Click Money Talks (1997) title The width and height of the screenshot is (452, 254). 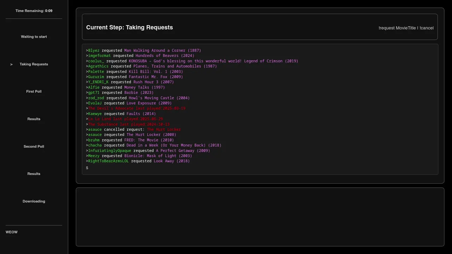(x=145, y=87)
